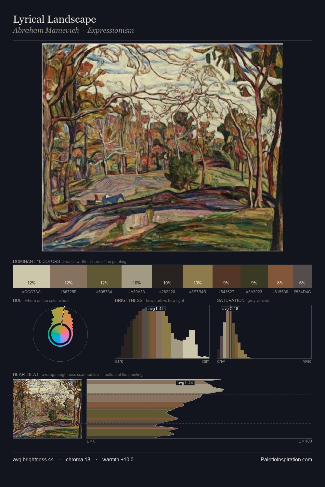Click the 'chroma 18' footer text
The width and height of the screenshot is (325, 487).
point(78,459)
